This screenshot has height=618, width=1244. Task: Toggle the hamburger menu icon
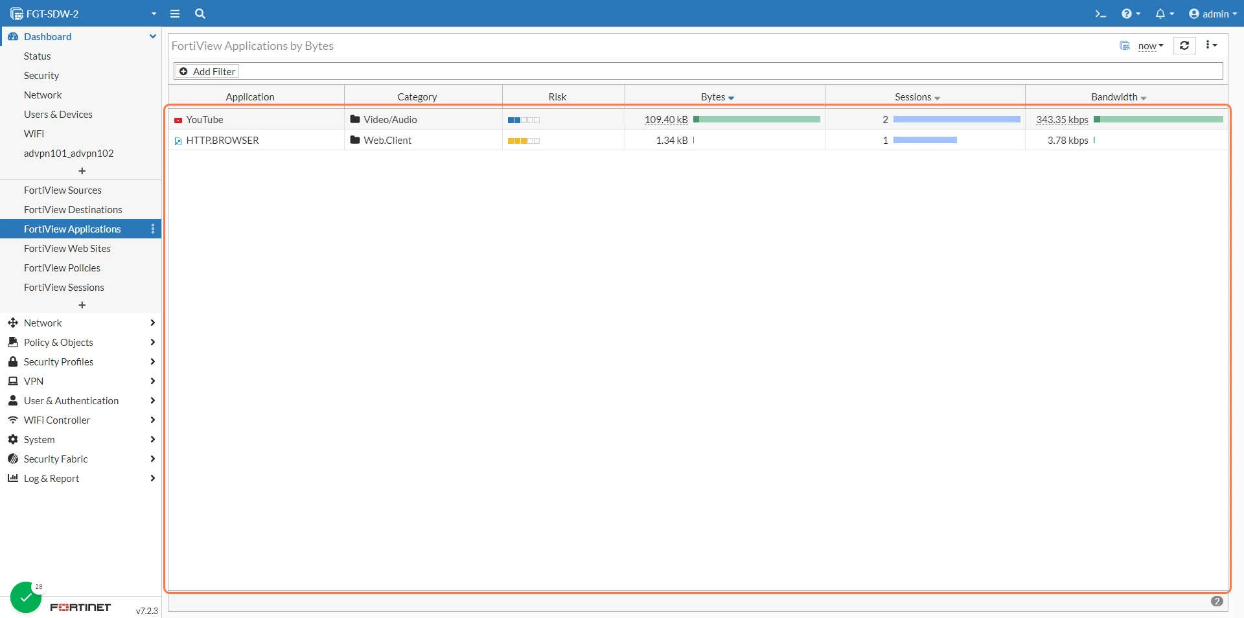click(x=175, y=14)
